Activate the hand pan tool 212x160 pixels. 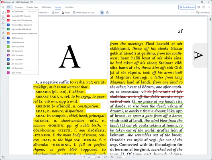click(107, 13)
